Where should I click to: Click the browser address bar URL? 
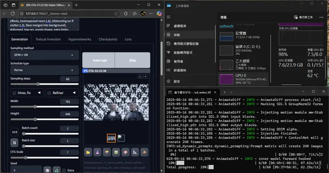(47, 14)
